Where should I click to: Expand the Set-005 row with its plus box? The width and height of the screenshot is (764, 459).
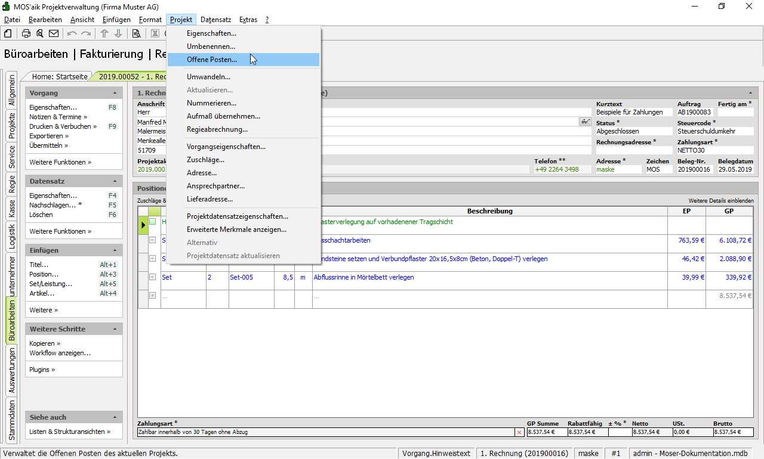tap(153, 277)
